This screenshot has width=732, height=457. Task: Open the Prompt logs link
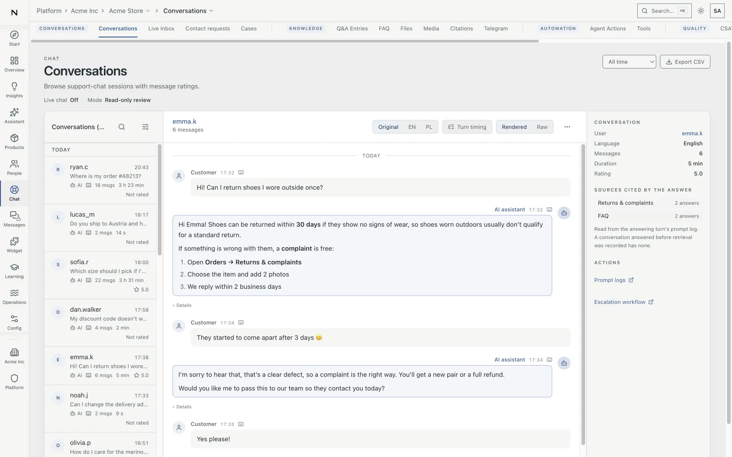(614, 280)
